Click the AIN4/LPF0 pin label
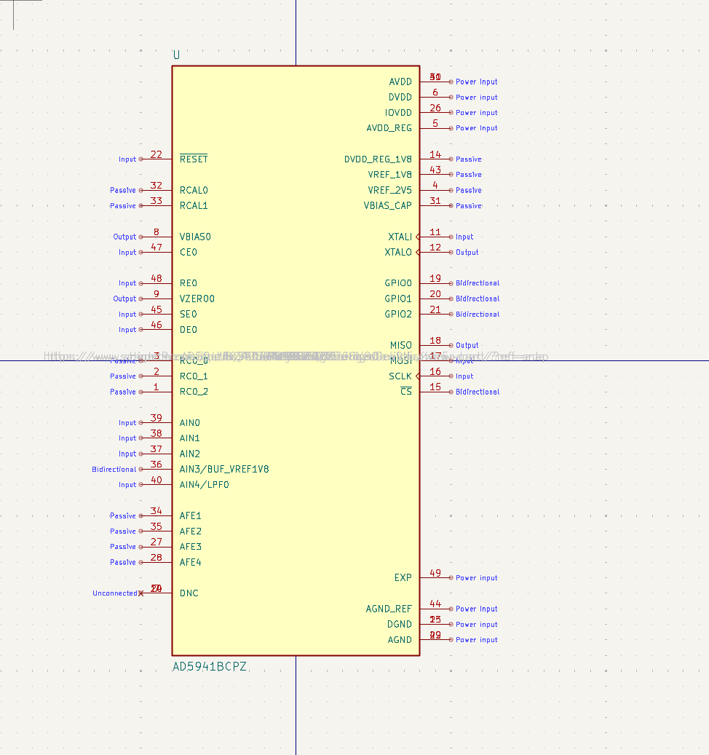Screen dimensions: 709x755 pyautogui.click(x=204, y=485)
